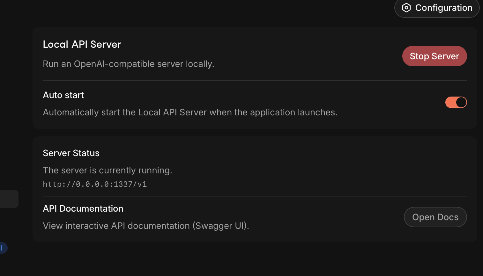Click the OpenAI-compatible server description text
The height and width of the screenshot is (276, 483).
click(x=129, y=64)
